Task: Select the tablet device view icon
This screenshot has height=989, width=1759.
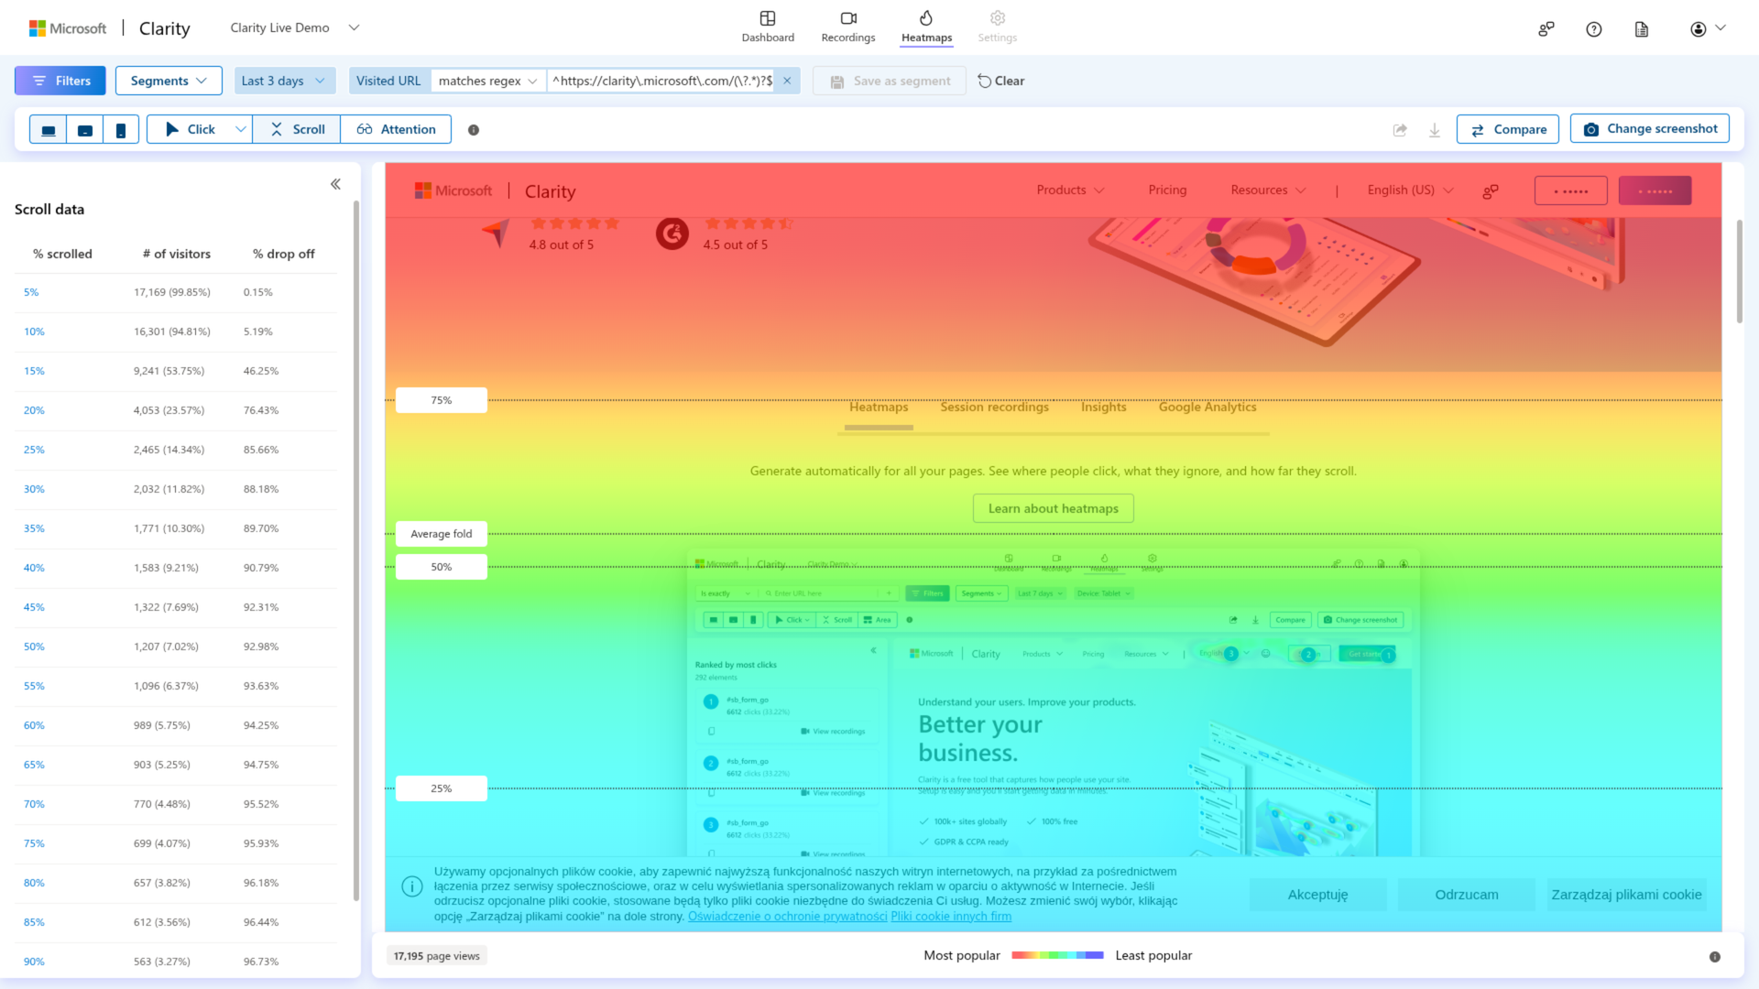Action: point(84,130)
